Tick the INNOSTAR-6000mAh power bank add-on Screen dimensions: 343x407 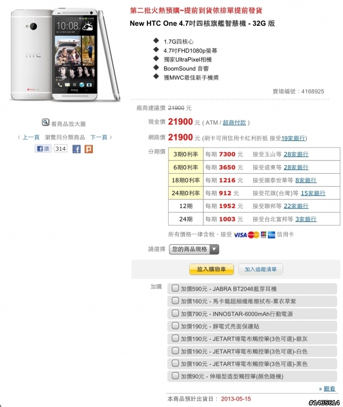click(175, 313)
